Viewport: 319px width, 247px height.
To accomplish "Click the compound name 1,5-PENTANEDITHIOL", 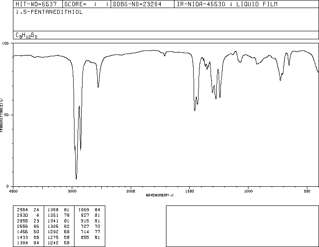I will (49, 12).
